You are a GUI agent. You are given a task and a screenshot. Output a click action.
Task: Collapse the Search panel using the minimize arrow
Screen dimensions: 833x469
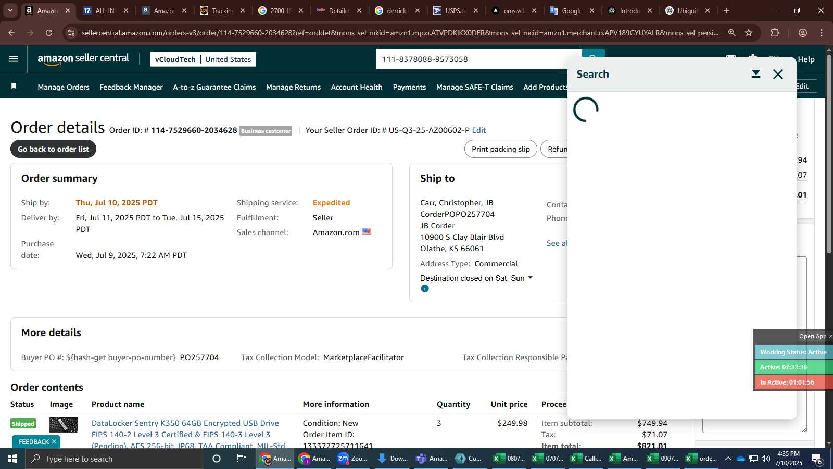[756, 74]
